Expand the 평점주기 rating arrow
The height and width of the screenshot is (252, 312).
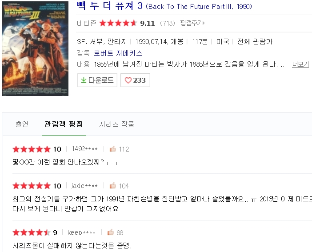click(204, 23)
